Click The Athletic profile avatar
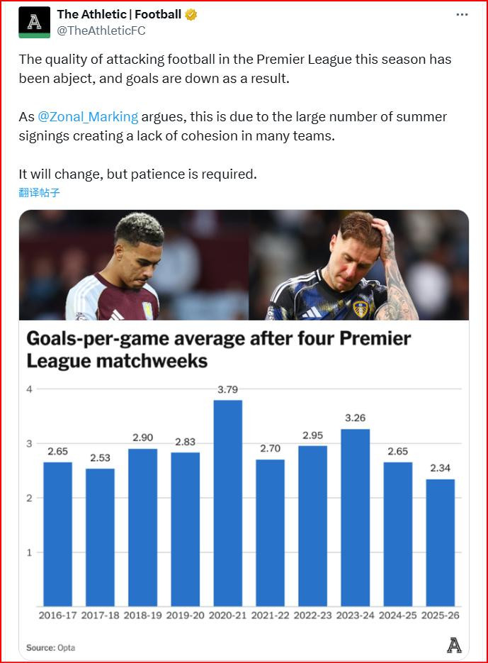The height and width of the screenshot is (663, 488). [x=34, y=22]
